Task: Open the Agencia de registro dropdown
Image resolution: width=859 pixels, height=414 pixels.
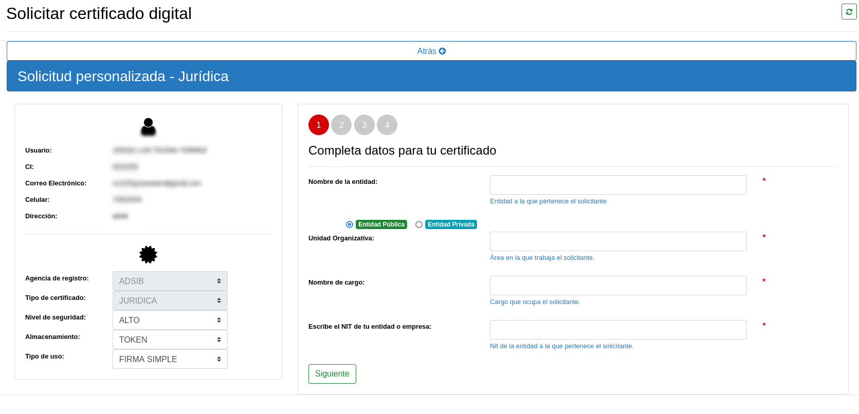Action: pos(170,281)
